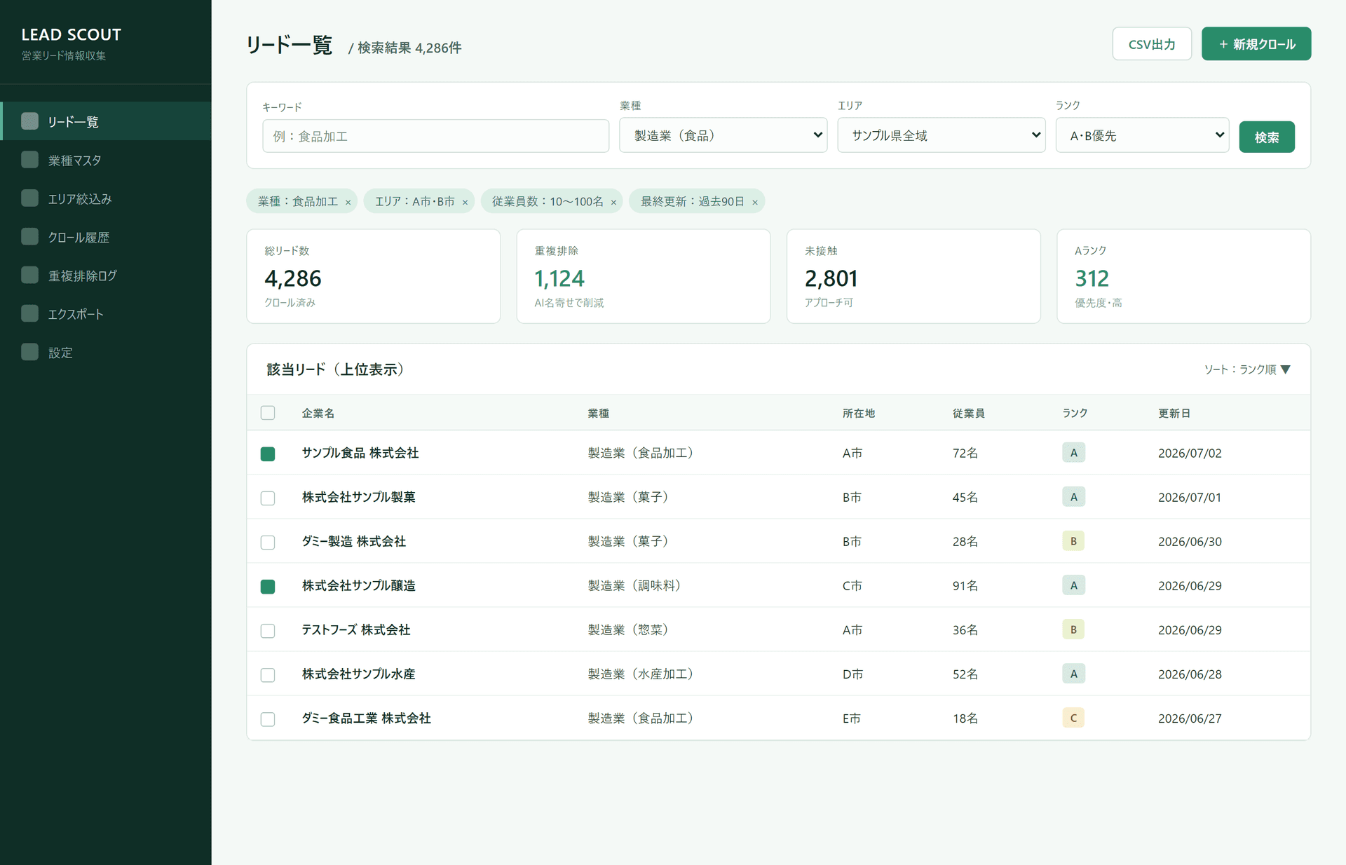The height and width of the screenshot is (865, 1346).
Task: Click A rank badge for サンプル食品 株式会社
Action: click(x=1073, y=453)
